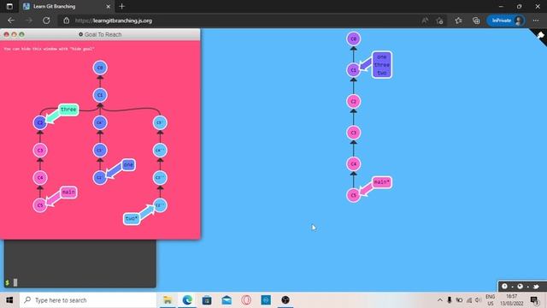Viewport: 547px width, 308px height.
Task: Open Opera browser from taskbar
Action: point(246,300)
